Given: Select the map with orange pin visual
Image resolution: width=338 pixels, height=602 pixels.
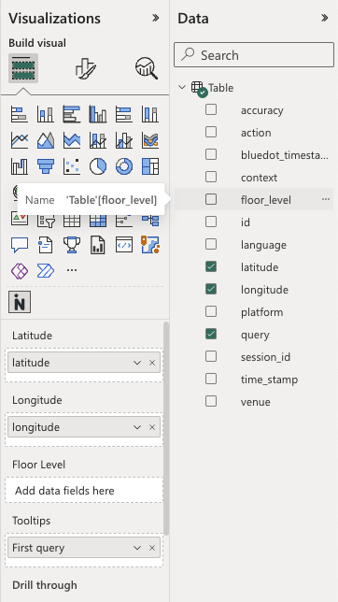Looking at the screenshot, I should 150,245.
